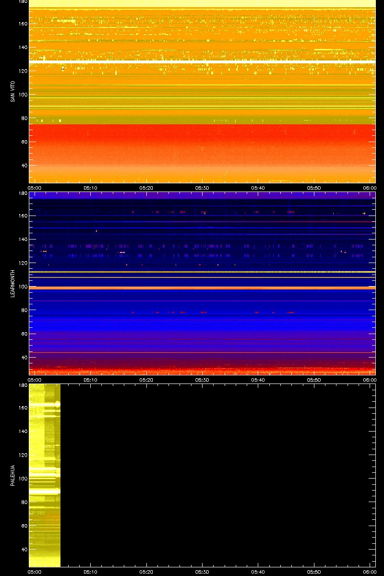Pick the 160 frequency label on Palehua axis
The height and width of the screenshot is (576, 384).
[x=22, y=408]
